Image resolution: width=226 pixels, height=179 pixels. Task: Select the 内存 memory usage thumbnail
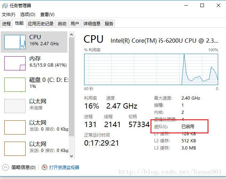tap(15, 63)
